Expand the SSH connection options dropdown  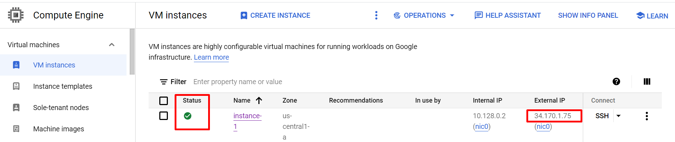pos(619,116)
